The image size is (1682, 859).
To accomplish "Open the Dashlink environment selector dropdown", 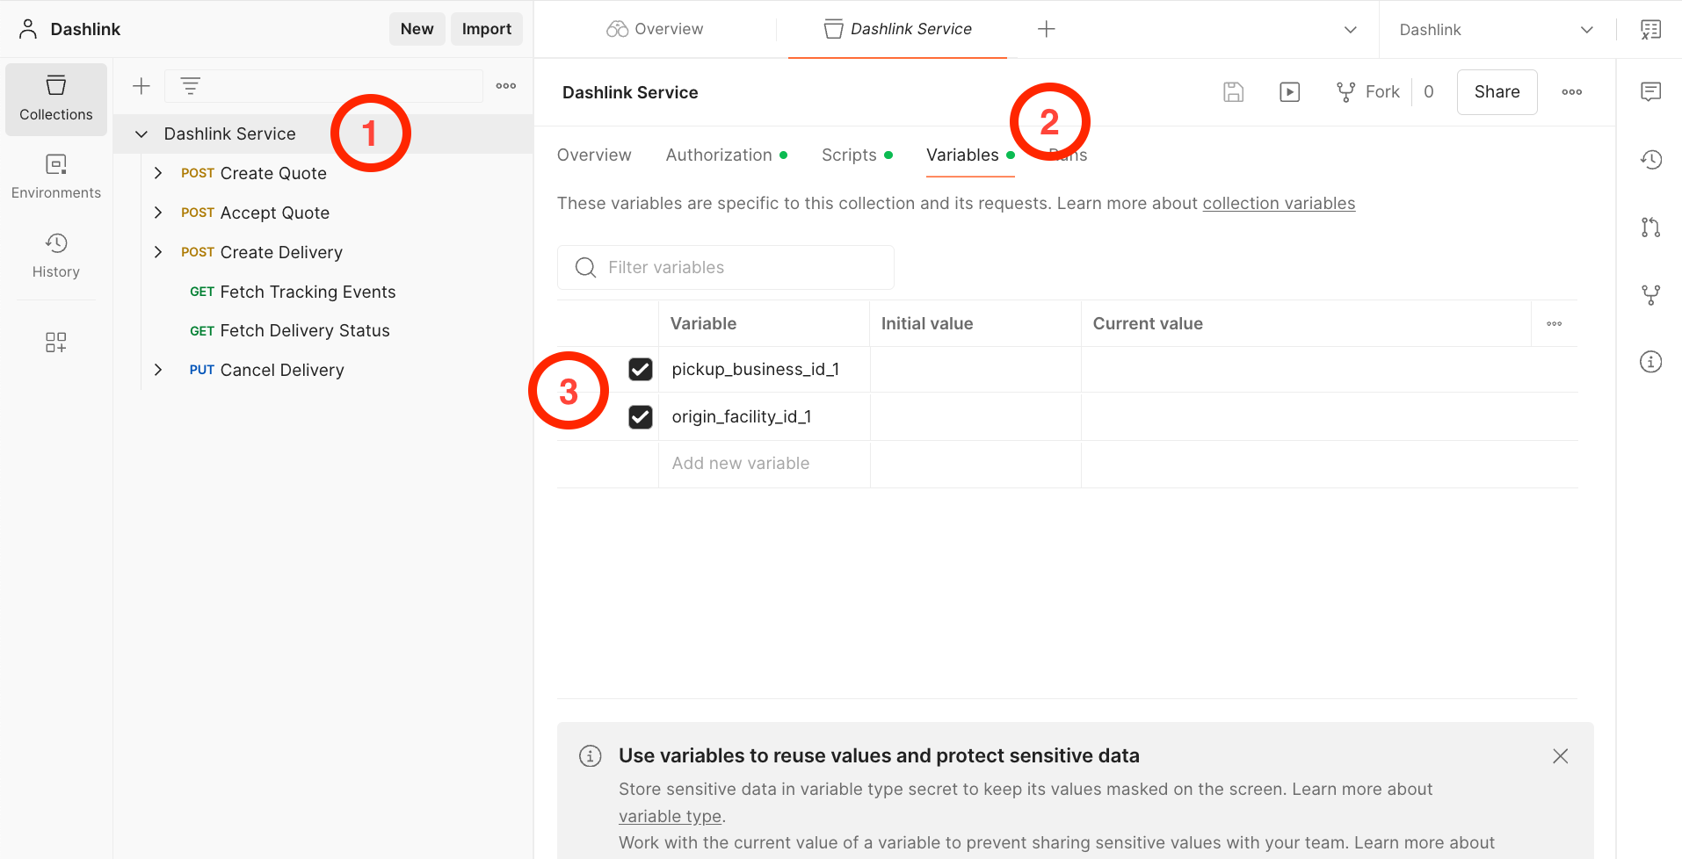I will [1497, 30].
